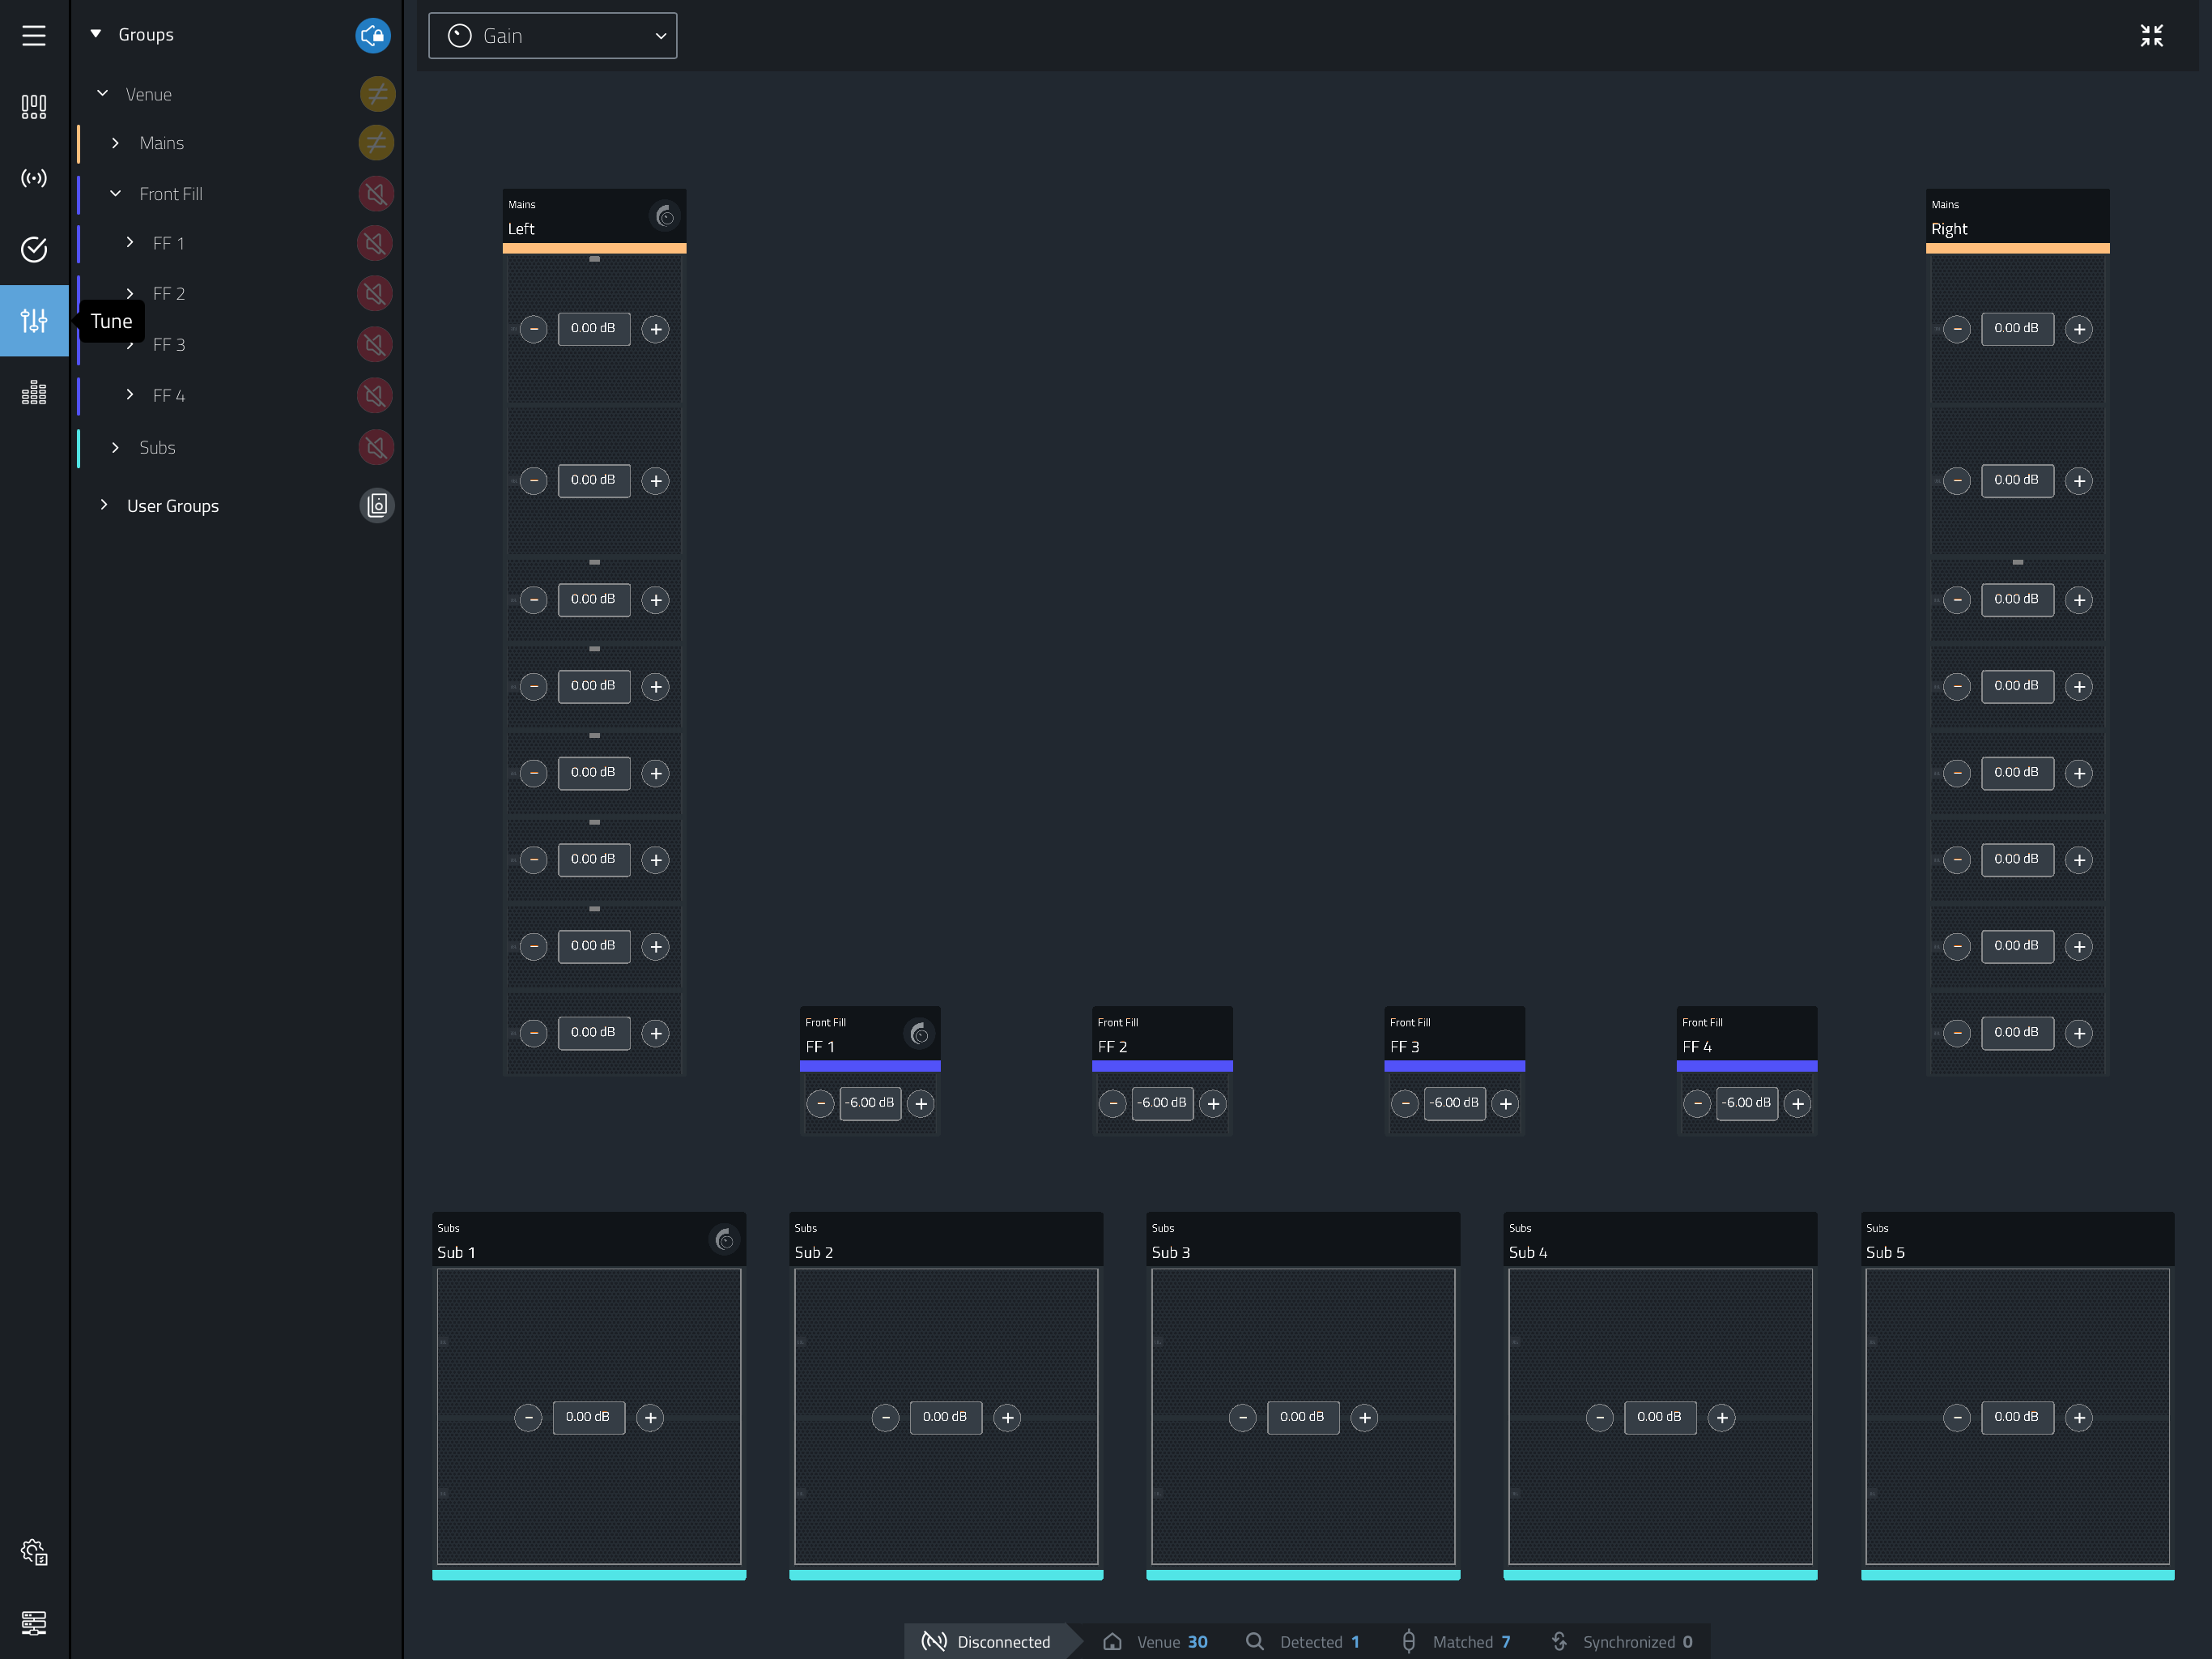This screenshot has width=2212, height=1659.
Task: Click the speaker icon on Mains Left
Action: coord(665,216)
